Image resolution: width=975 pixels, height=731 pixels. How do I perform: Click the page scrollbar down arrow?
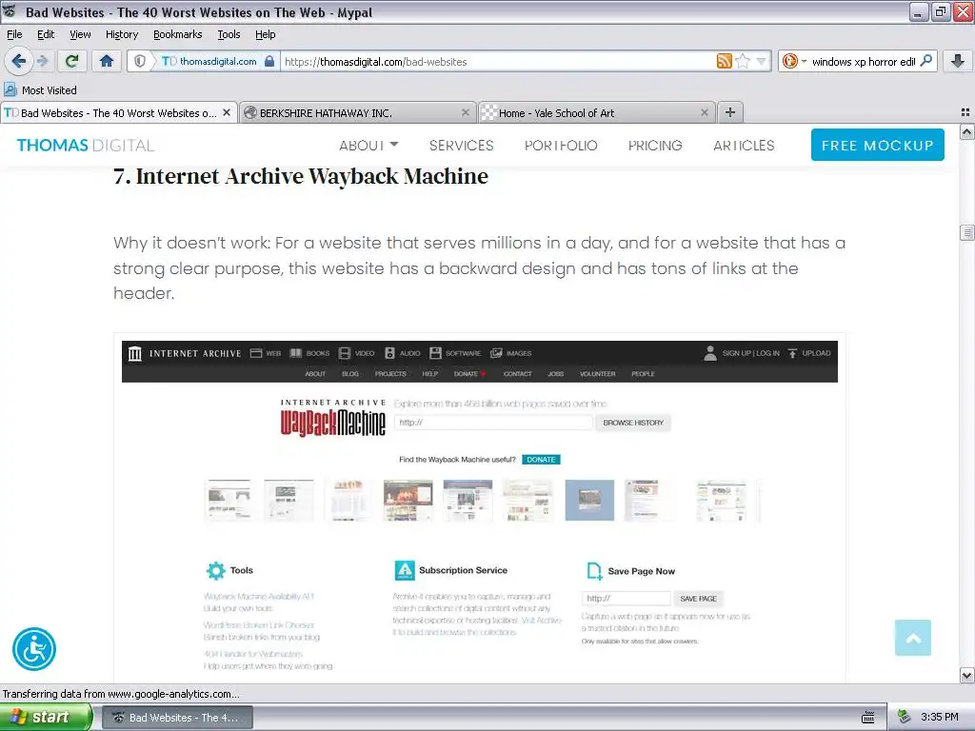(966, 675)
